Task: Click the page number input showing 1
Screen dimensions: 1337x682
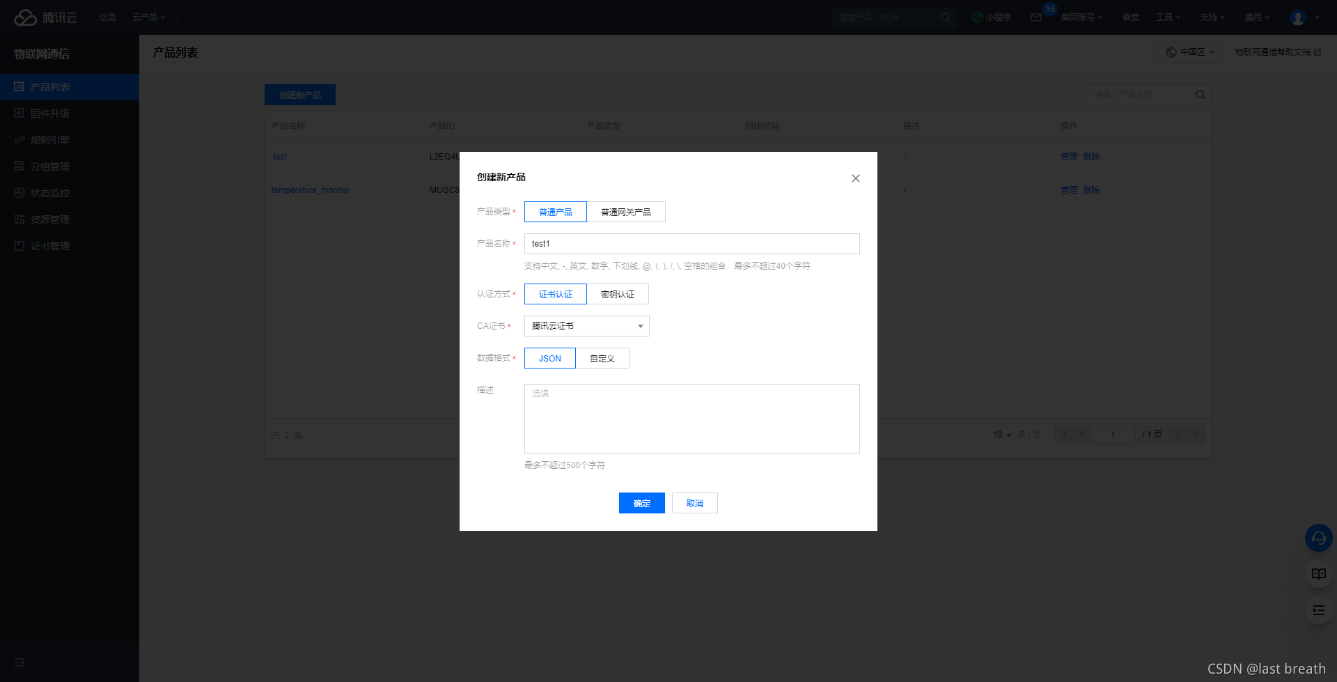Action: (x=1113, y=435)
